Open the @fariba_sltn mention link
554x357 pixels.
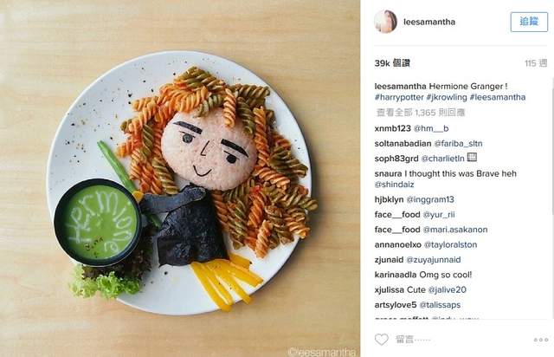[458, 144]
